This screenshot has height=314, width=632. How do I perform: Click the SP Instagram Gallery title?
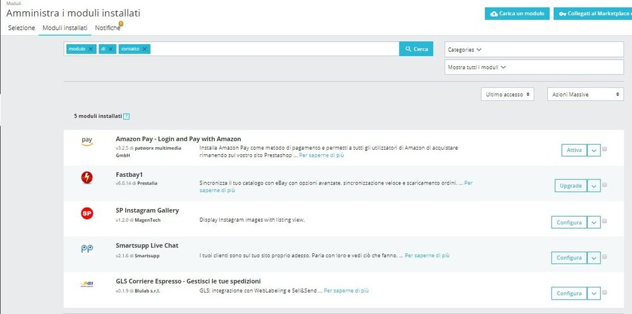point(147,210)
